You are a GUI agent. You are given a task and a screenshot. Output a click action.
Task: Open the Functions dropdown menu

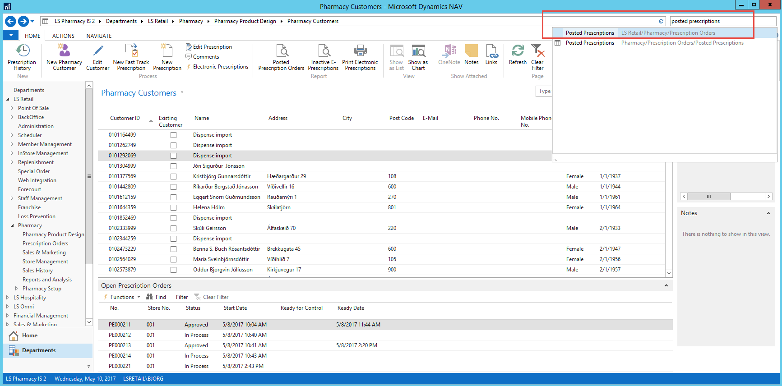122,297
